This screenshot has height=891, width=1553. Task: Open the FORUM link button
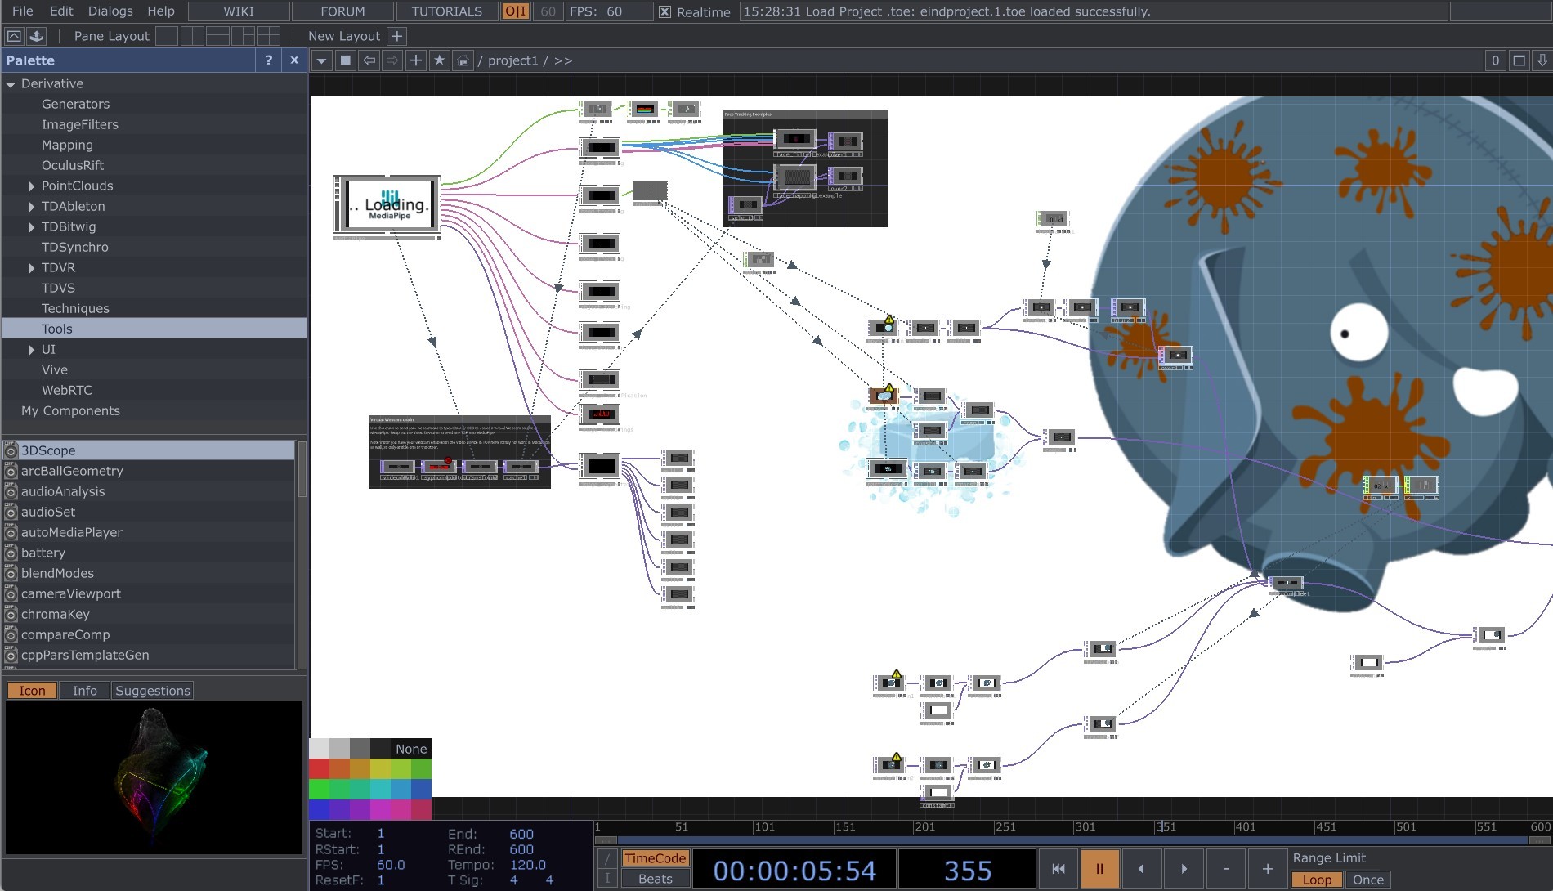(342, 11)
